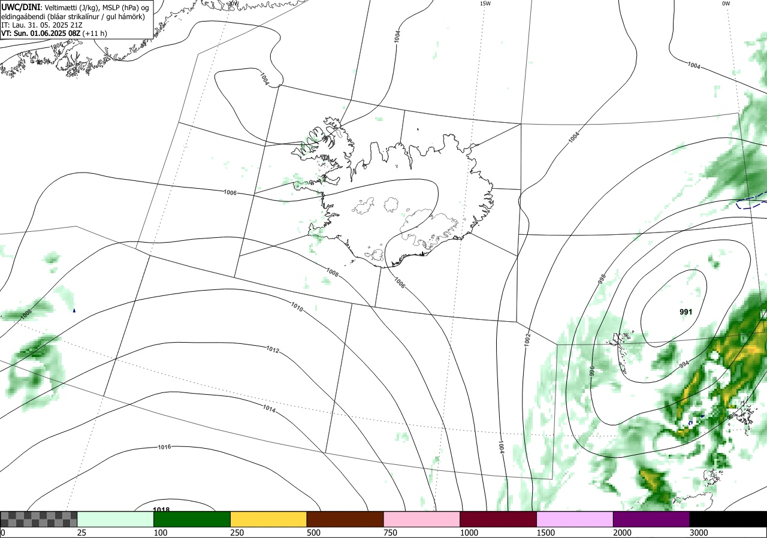
Task: Click the '750' legend scale value
Action: point(389,533)
